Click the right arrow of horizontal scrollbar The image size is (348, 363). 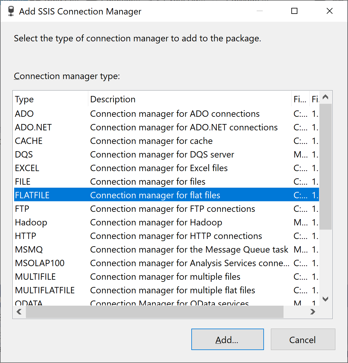(x=313, y=312)
